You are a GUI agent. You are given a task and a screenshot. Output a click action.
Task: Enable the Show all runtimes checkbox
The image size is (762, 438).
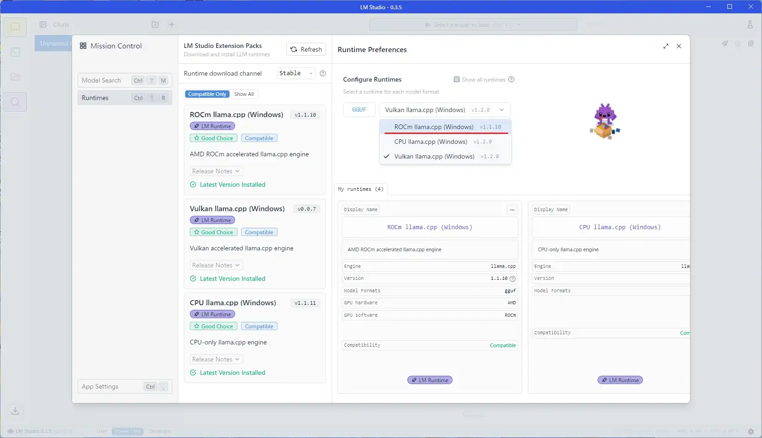[x=457, y=79]
